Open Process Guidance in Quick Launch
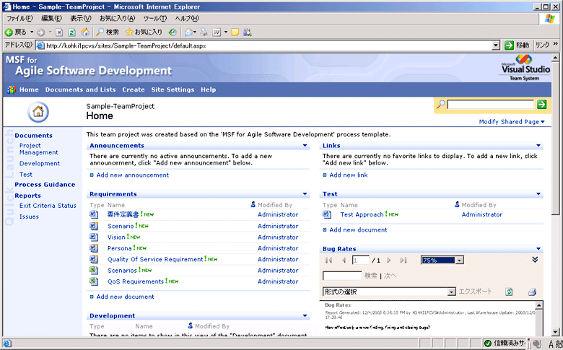This screenshot has height=350, width=563. 45,185
